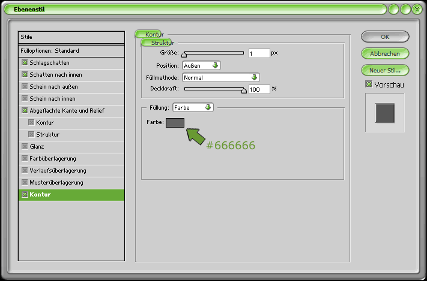Enable the Verlaufsüberlagerung checkbox
The height and width of the screenshot is (281, 427).
(x=25, y=170)
